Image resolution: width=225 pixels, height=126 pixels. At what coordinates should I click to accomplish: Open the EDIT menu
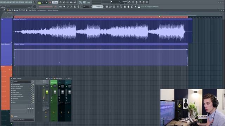tap(5, 2)
